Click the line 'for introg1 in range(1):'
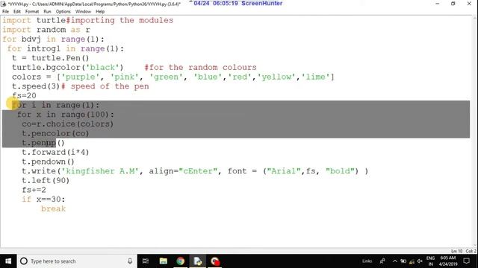The height and width of the screenshot is (268, 478). click(x=66, y=48)
